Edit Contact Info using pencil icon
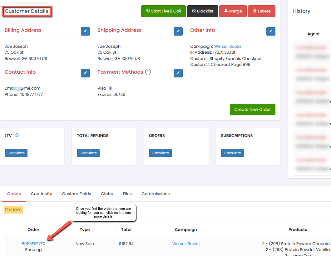Screen dimensions: 331x256 coord(85,73)
